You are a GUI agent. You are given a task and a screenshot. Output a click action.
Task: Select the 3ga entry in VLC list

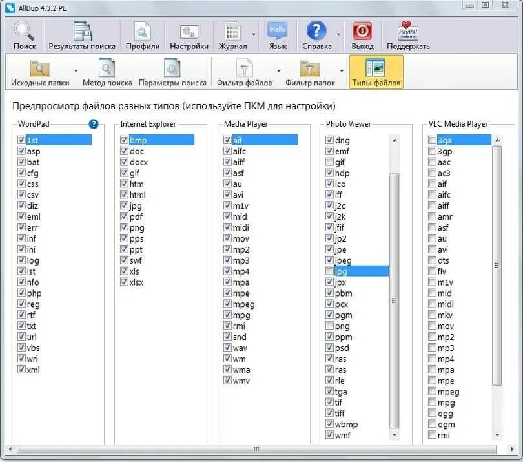464,140
